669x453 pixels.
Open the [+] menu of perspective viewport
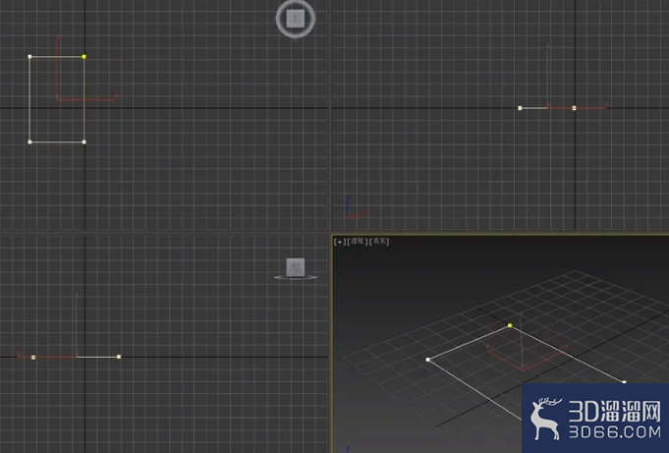click(x=340, y=241)
